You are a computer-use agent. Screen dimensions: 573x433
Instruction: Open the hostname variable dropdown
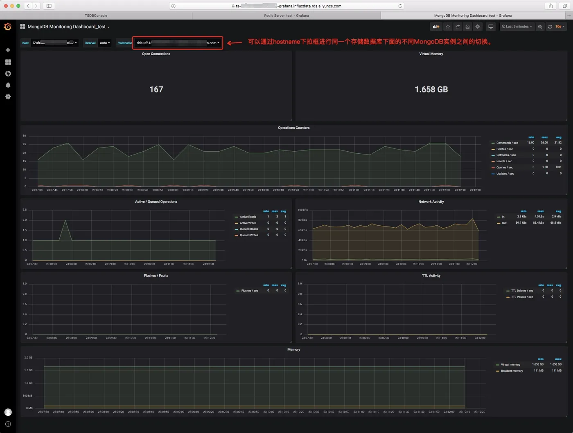click(178, 43)
